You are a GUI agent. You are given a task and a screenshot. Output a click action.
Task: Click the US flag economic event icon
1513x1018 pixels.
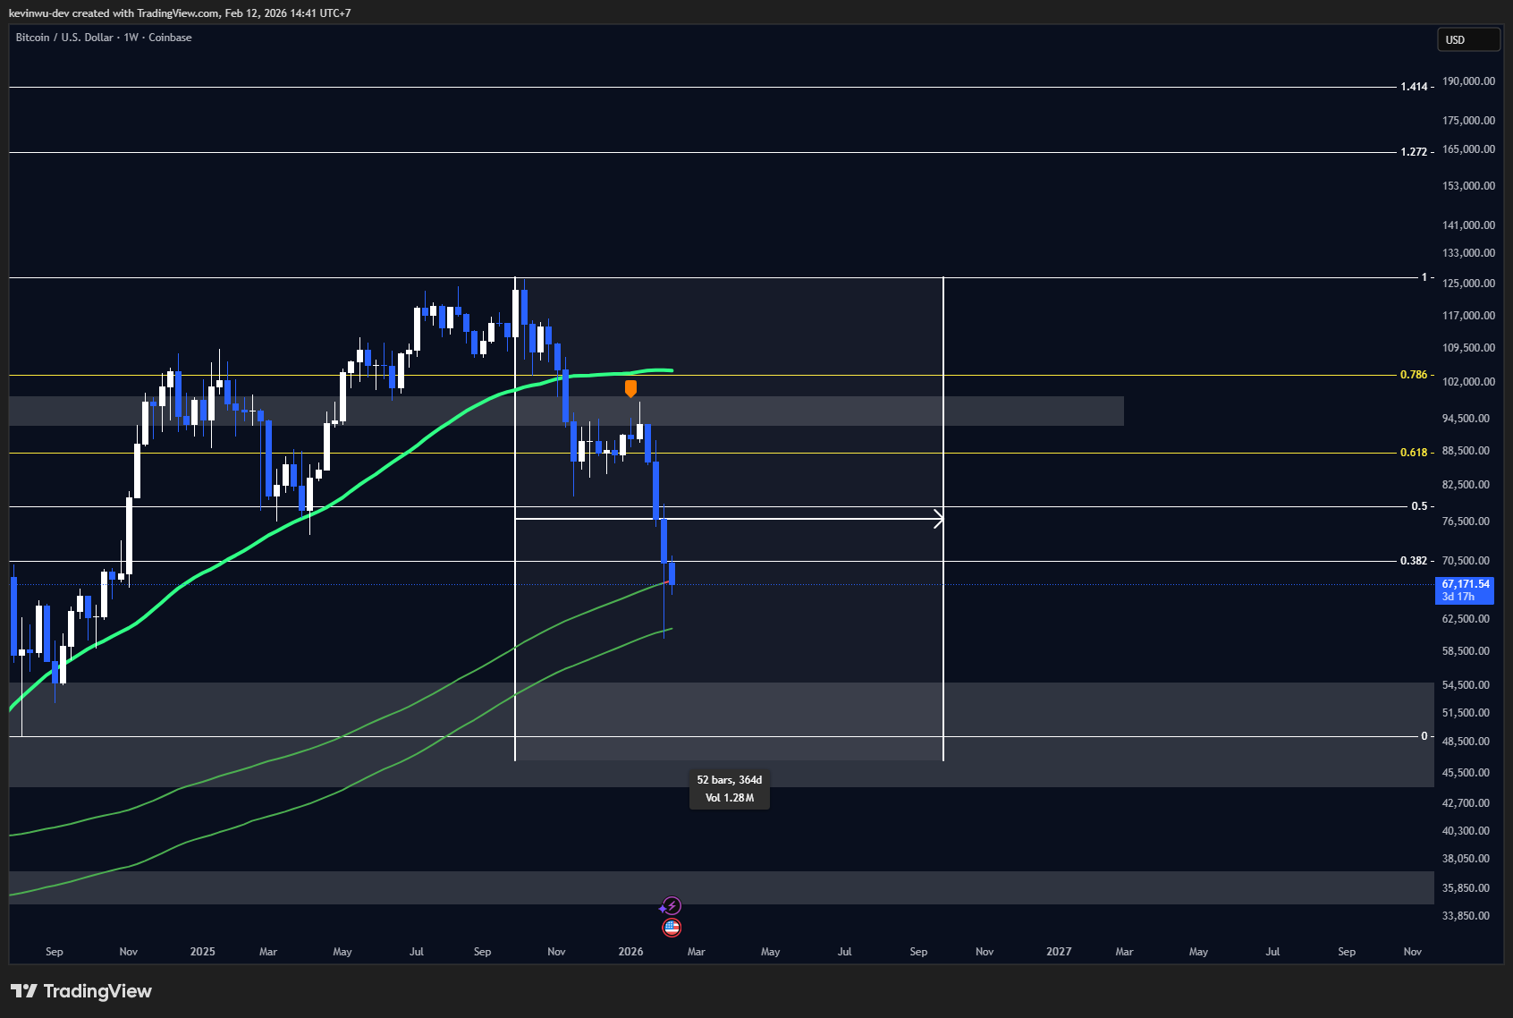[672, 928]
